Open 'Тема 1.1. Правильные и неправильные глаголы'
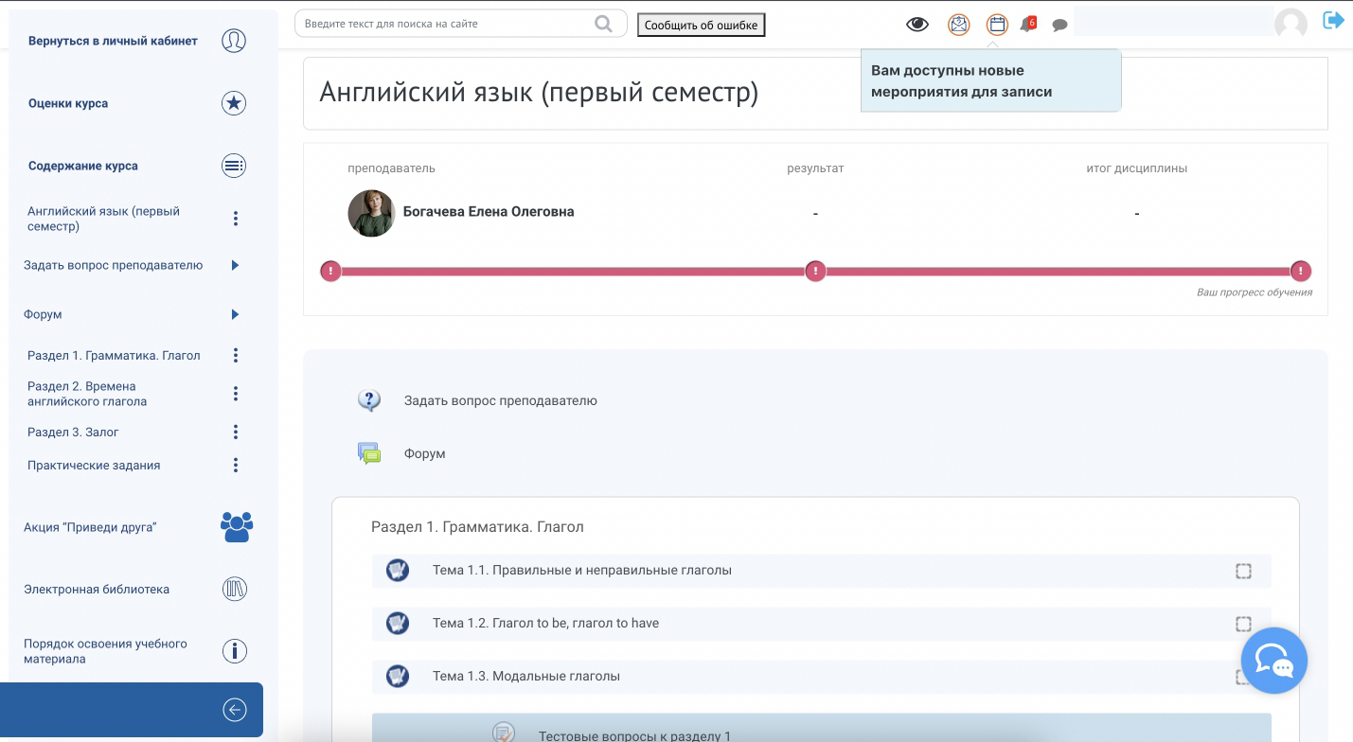Screen dimensions: 1353x742 (582, 571)
